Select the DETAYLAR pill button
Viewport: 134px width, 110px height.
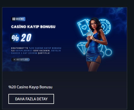coord(21,60)
